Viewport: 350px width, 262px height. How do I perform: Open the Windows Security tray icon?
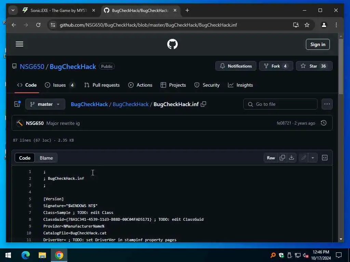[x=281, y=255]
